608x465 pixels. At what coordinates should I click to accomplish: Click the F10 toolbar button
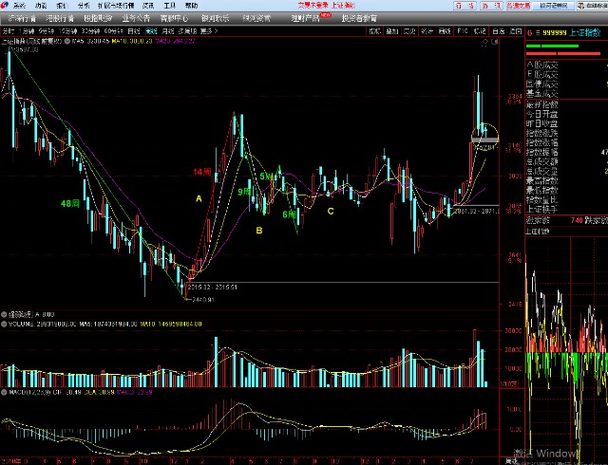[x=463, y=31]
